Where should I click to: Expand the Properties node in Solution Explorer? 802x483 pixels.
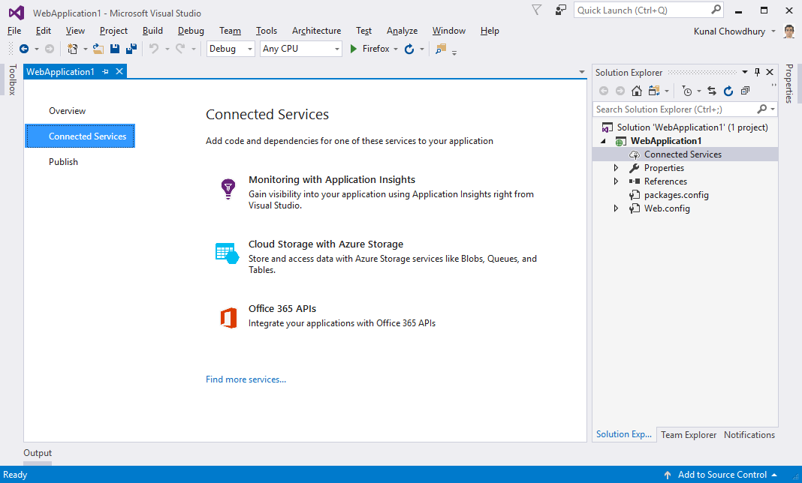(x=616, y=168)
